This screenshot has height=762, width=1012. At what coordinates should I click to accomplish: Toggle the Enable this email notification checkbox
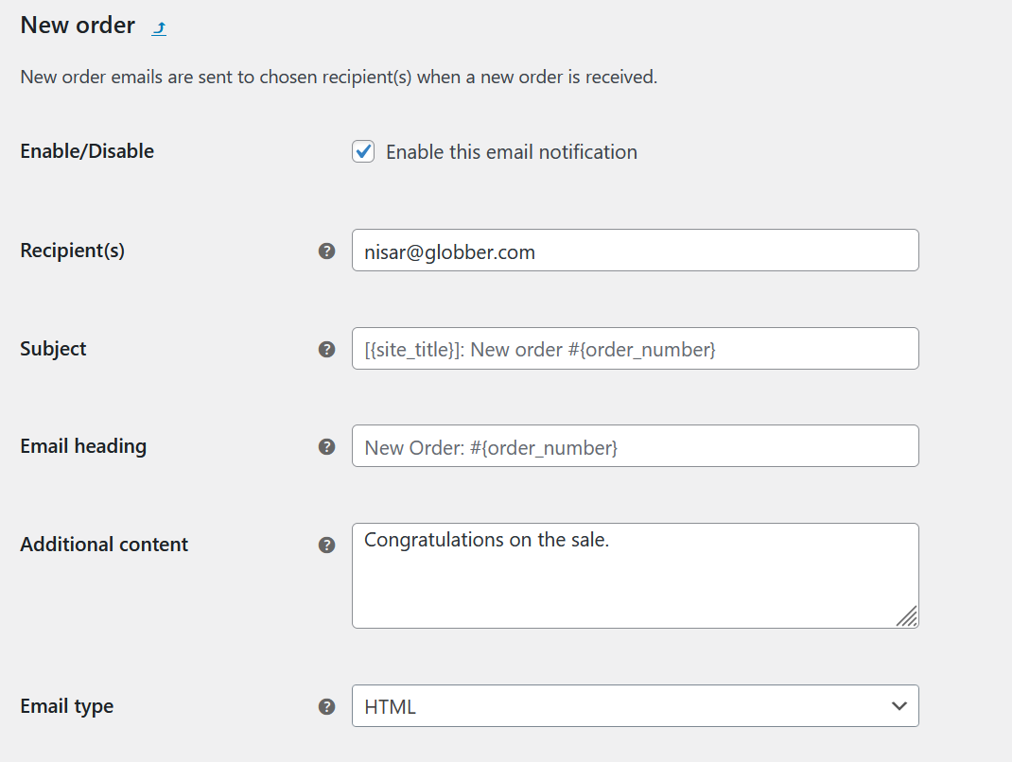(x=363, y=151)
